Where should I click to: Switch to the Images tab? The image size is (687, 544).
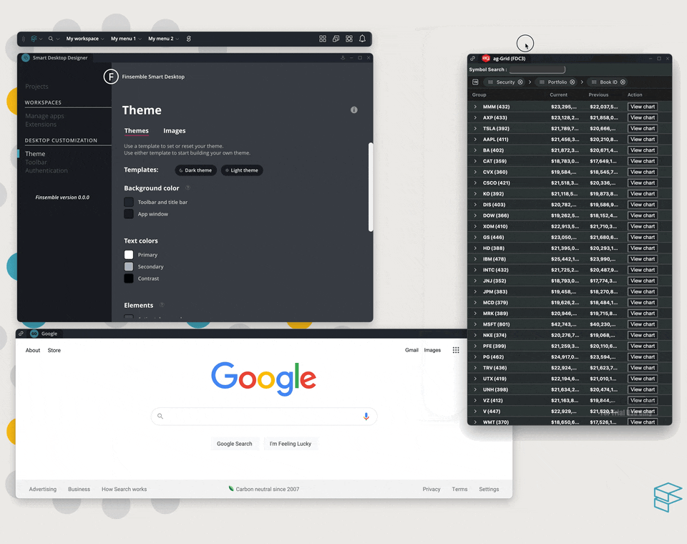point(175,130)
